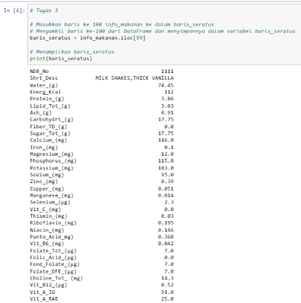Image resolution: width=301 pixels, height=303 pixels.
Task: Select the value 12.0
Action: (167, 154)
